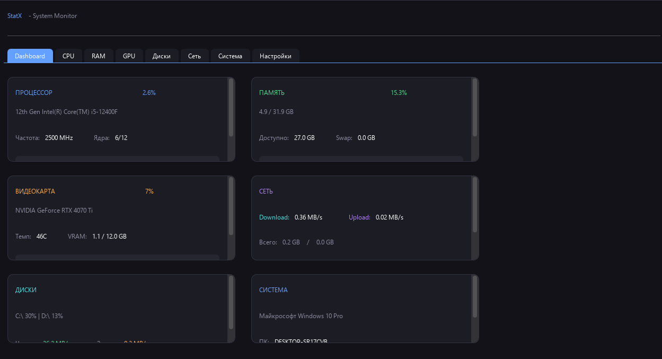Open the RAM tab
This screenshot has width=662, height=359.
pos(99,56)
